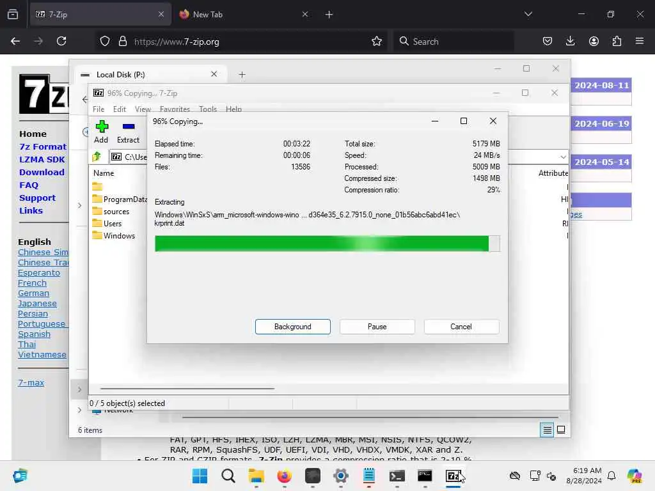This screenshot has height=491, width=655.
Task: Open the Support link on 7-zip.org
Action: click(x=37, y=198)
